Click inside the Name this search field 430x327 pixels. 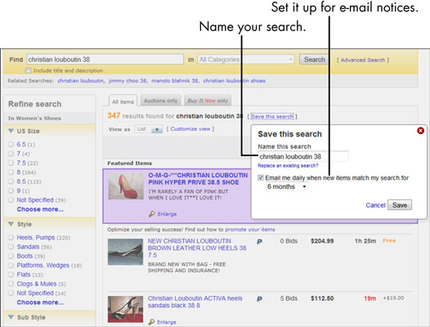(x=303, y=157)
